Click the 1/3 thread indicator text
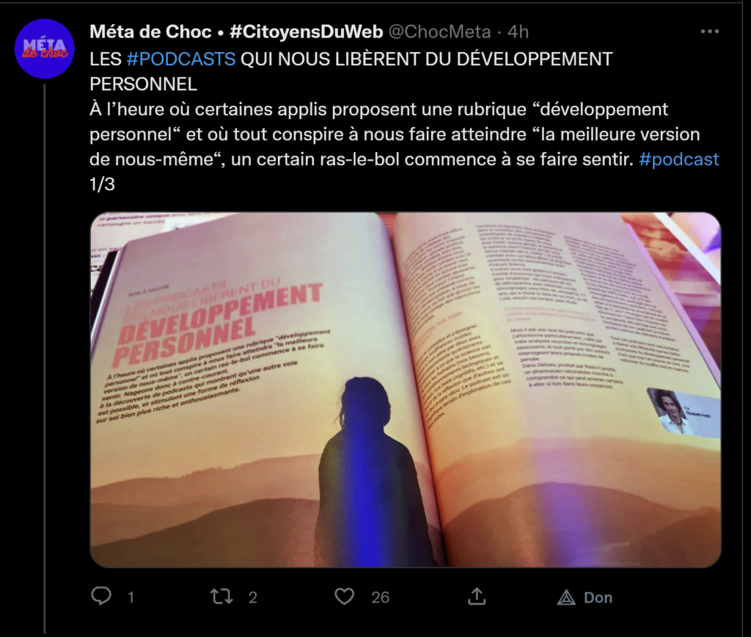This screenshot has width=751, height=637. 102,184
